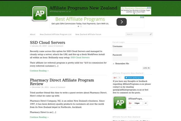Toggle the Remember Me checkbox

click(x=114, y=64)
